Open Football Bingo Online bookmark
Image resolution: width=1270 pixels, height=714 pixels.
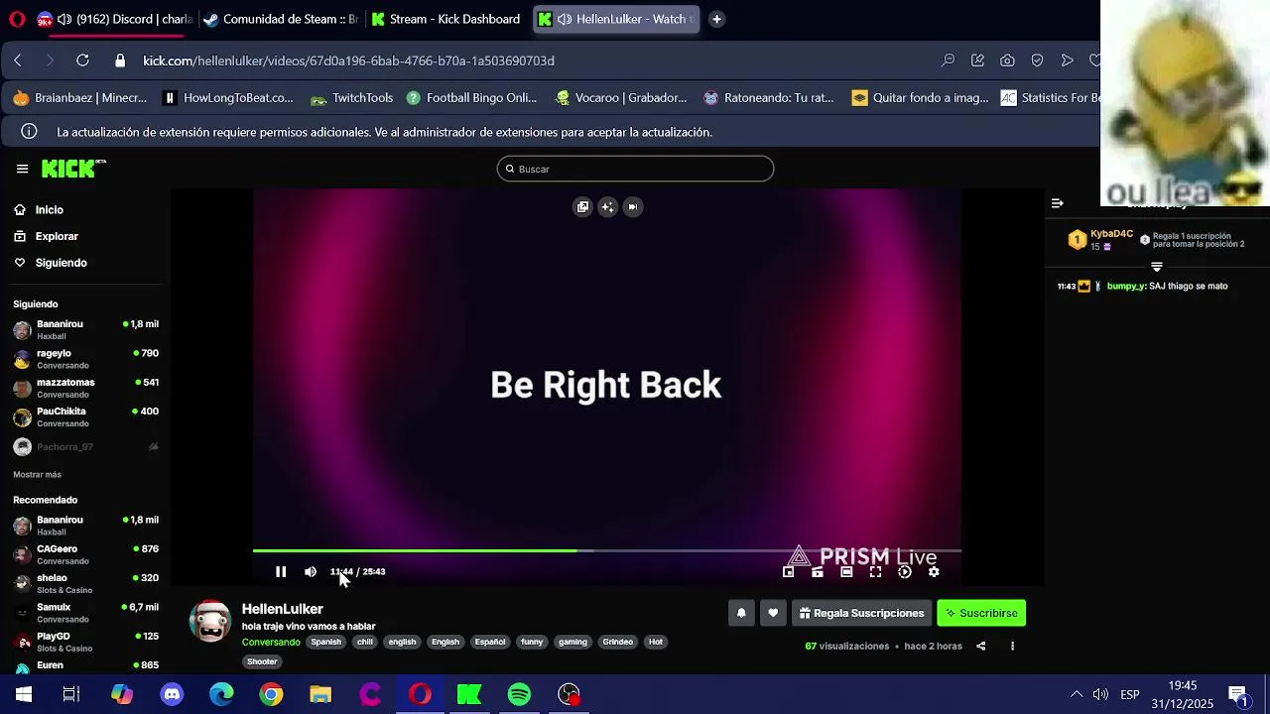point(471,98)
